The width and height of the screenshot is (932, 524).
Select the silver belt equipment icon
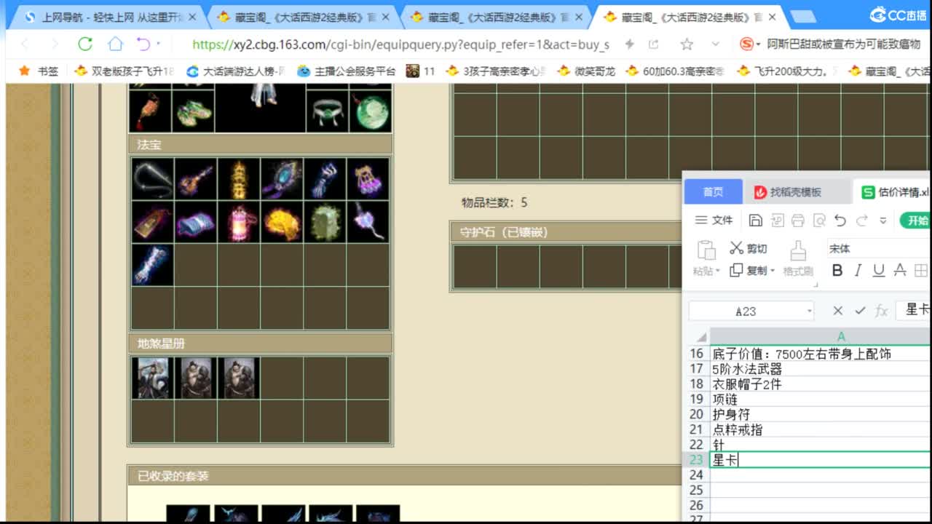point(327,111)
